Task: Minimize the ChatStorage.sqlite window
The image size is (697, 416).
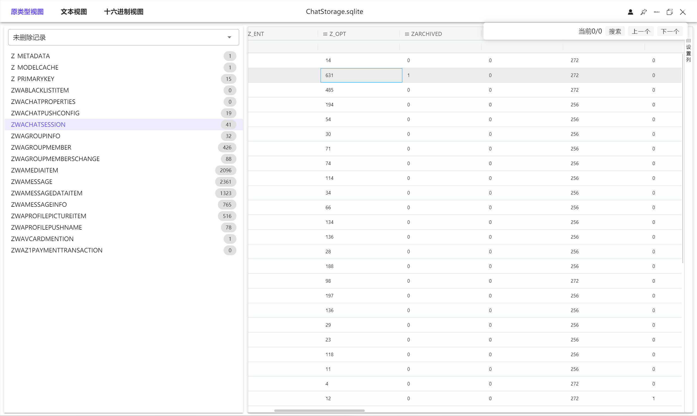Action: (x=657, y=12)
